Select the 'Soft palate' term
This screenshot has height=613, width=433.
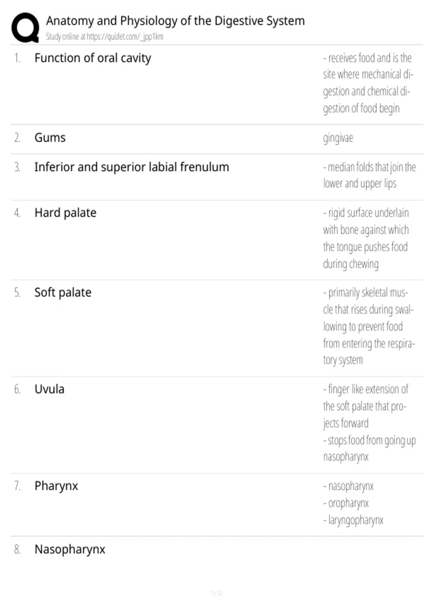63,292
